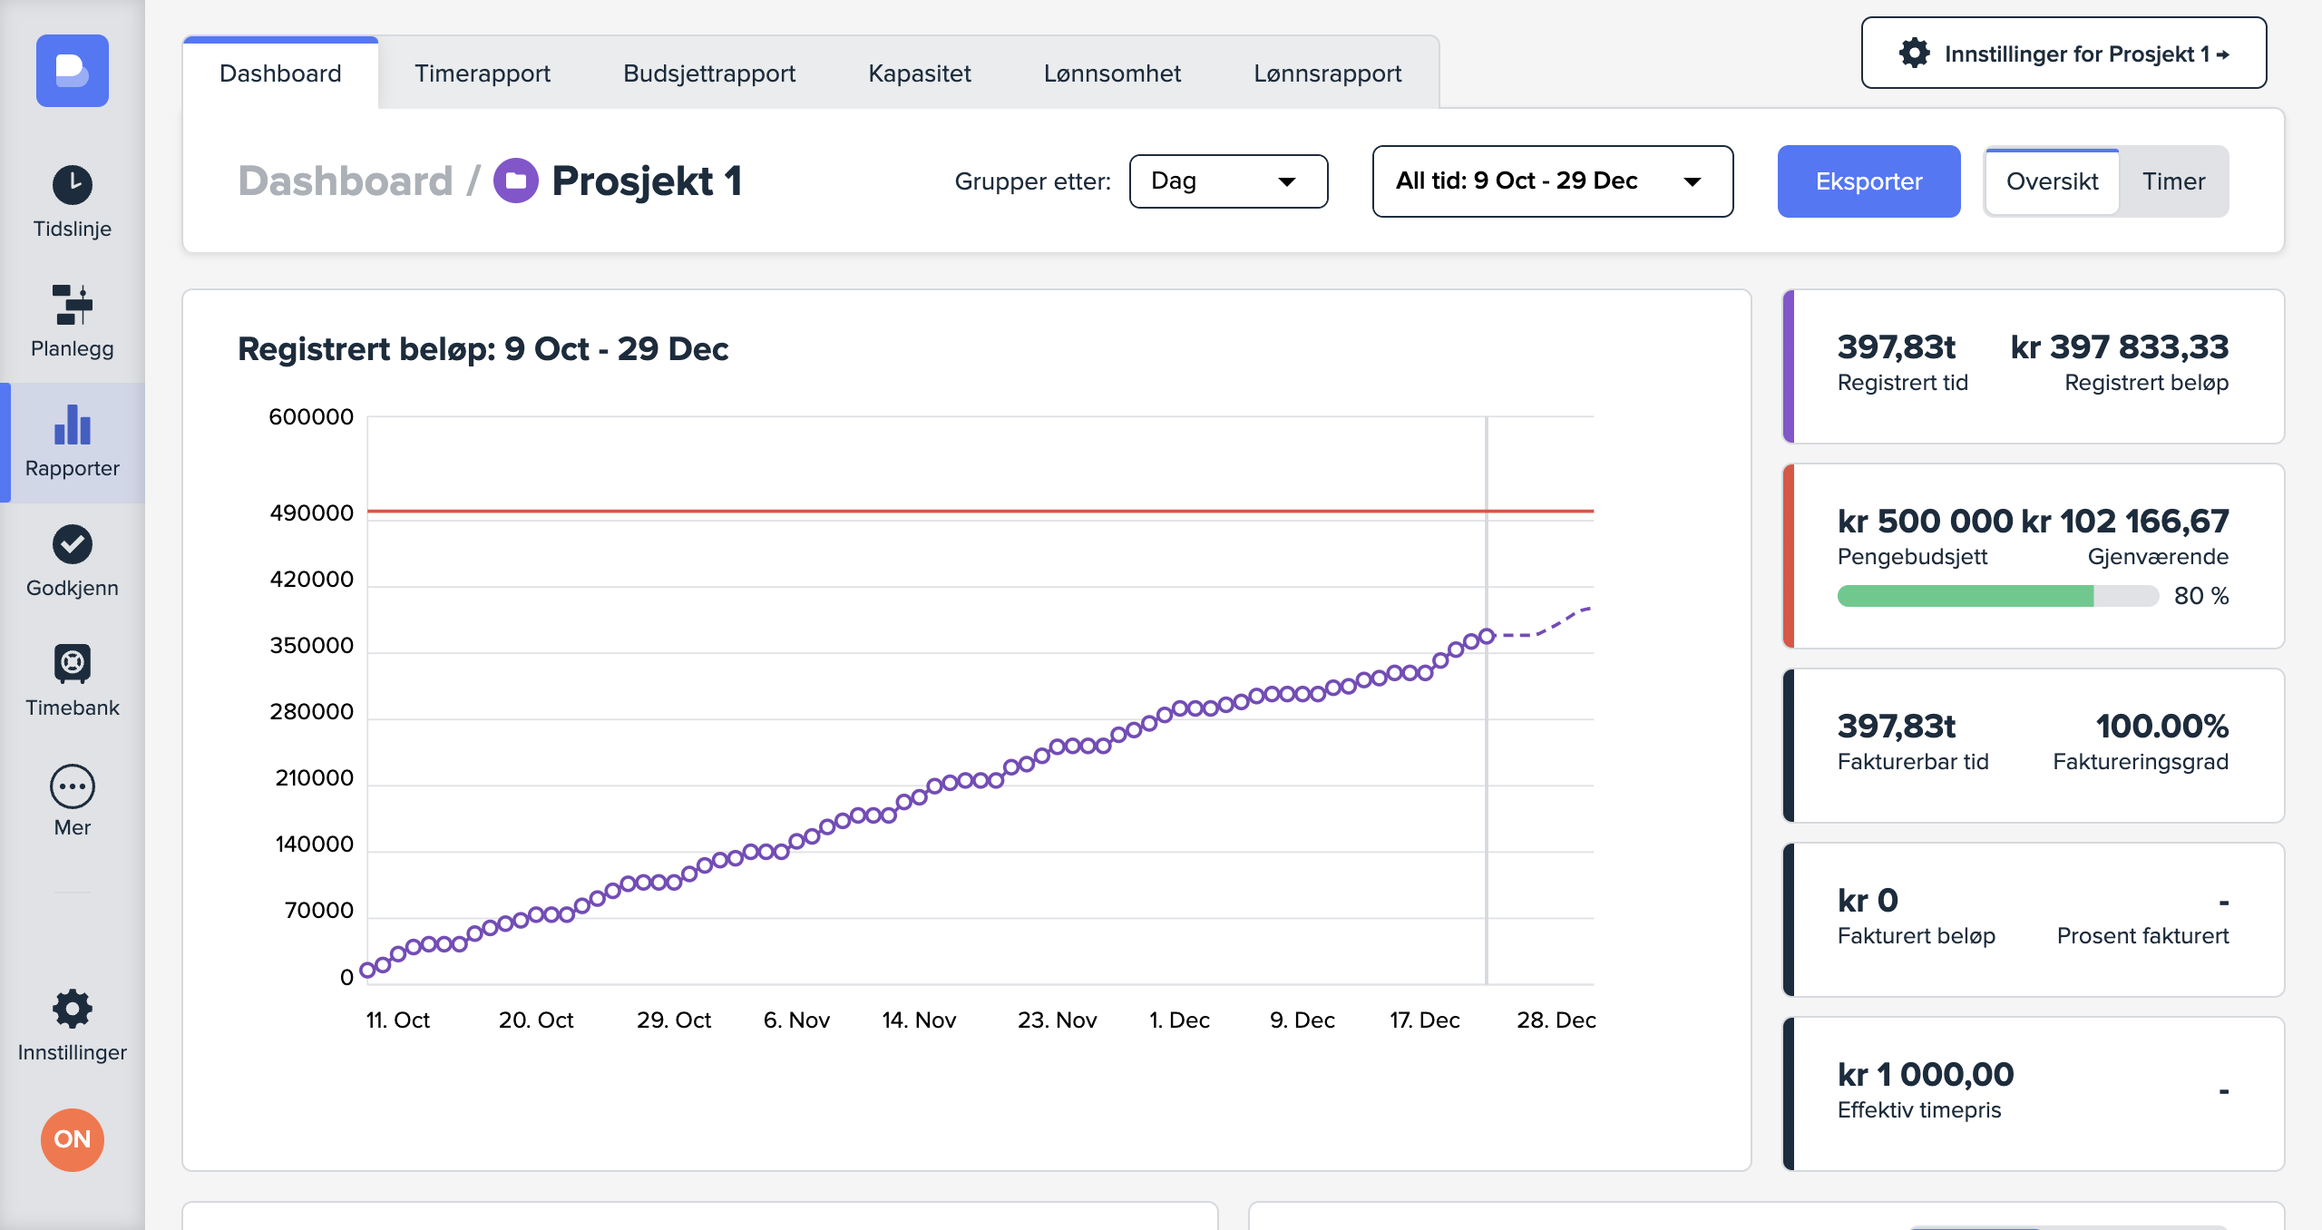Open the Godkjenn checkmark icon

(73, 544)
